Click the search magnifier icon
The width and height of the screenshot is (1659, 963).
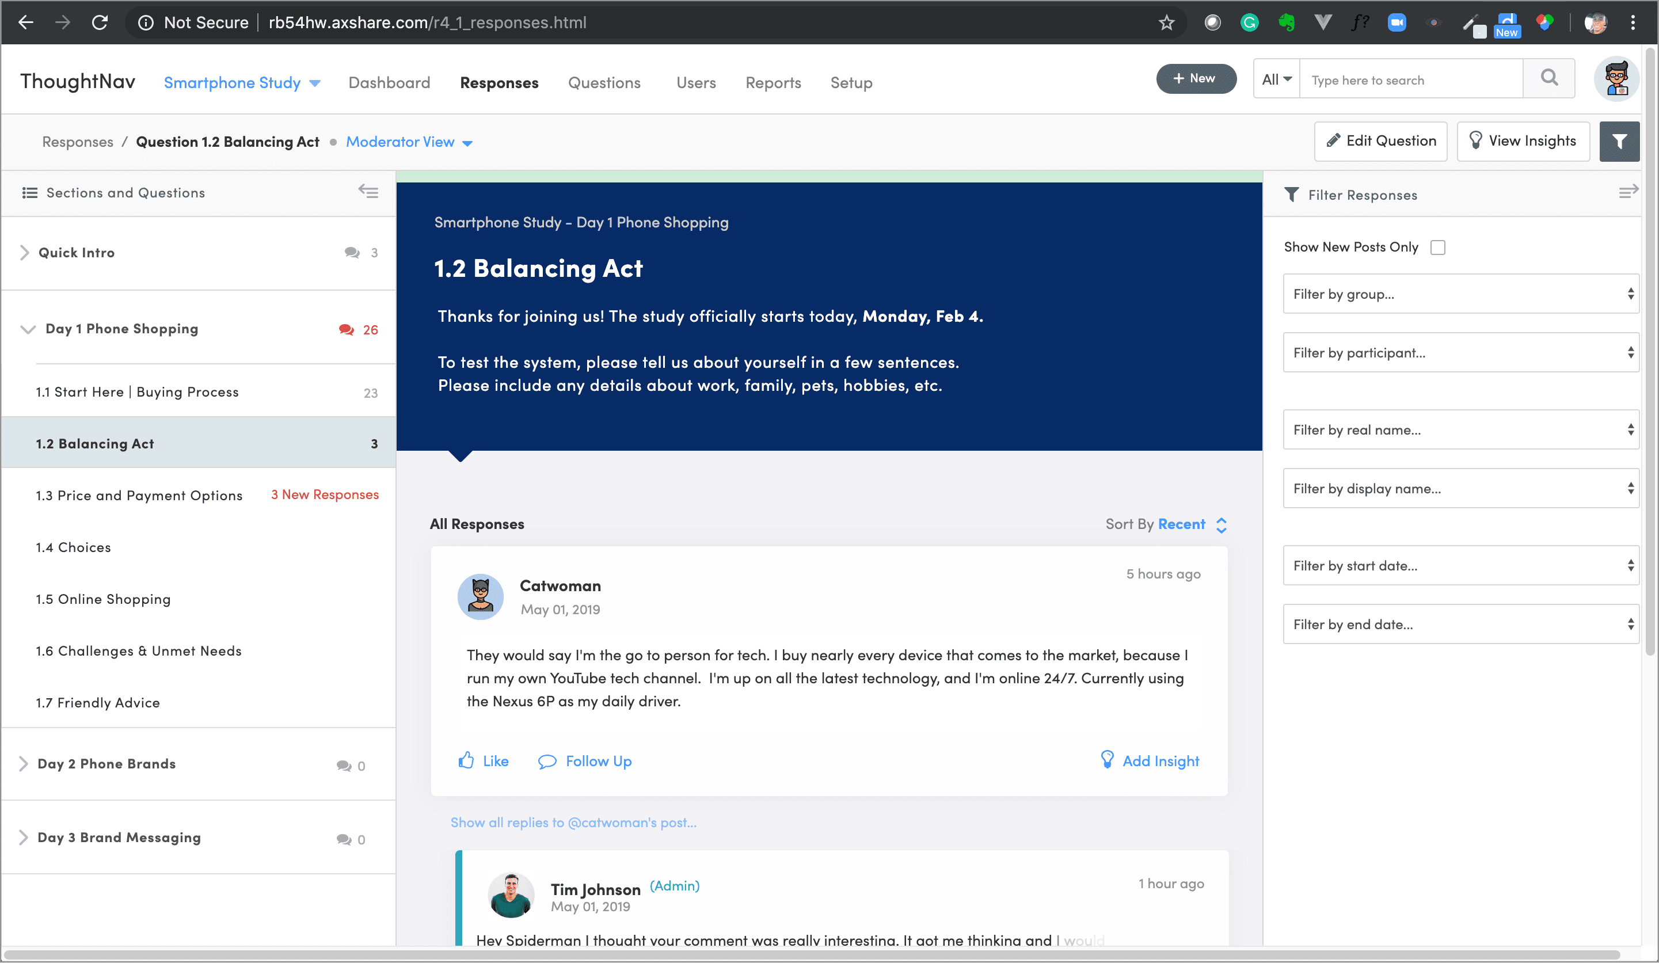(1548, 78)
